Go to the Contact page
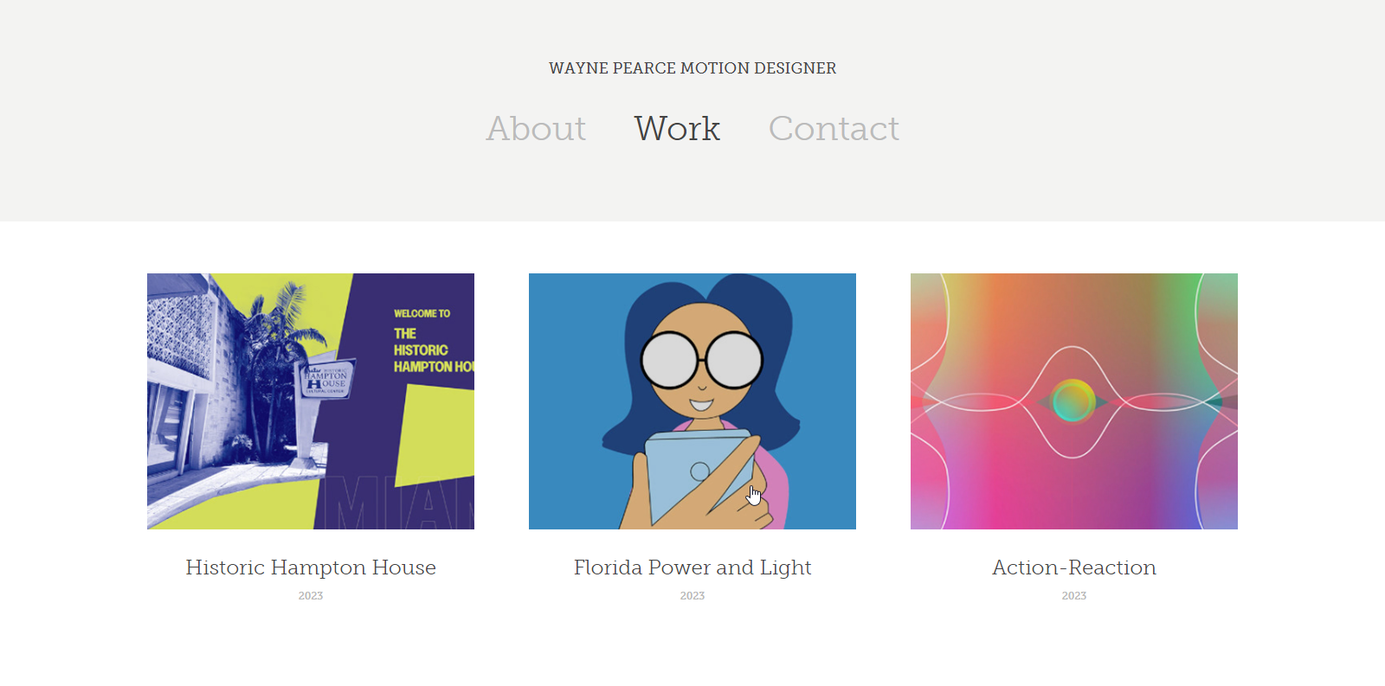This screenshot has width=1385, height=686. coord(834,128)
